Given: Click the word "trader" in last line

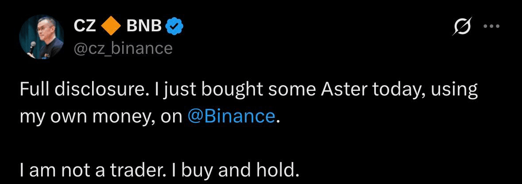Looking at the screenshot, I should click(142, 169).
